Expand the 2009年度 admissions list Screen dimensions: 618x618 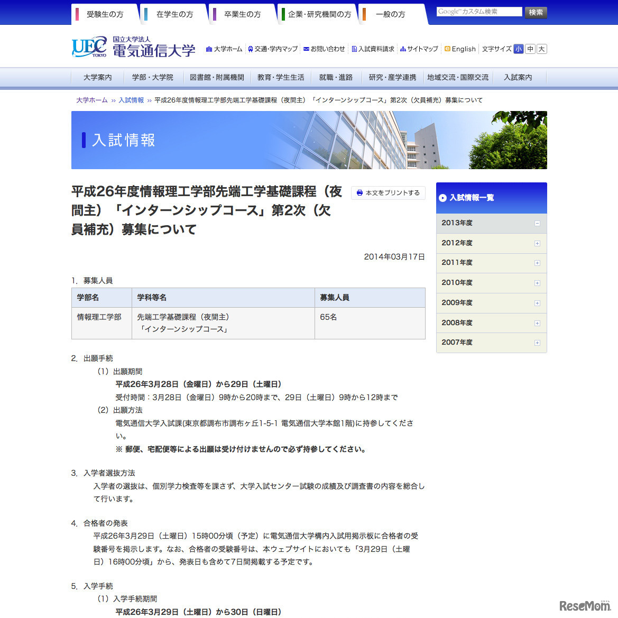click(x=537, y=303)
